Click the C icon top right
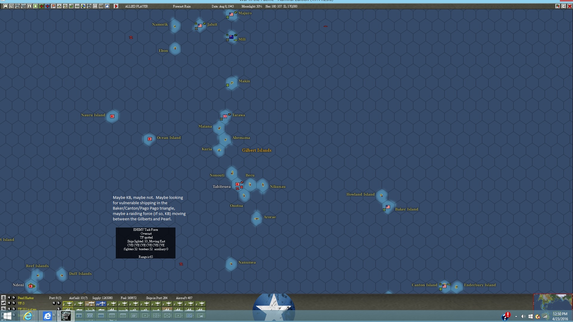Screen dimensions: 573x322 click(563, 6)
